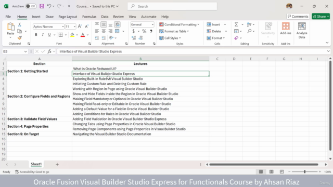Open the font name dropdown
The width and height of the screenshot is (333, 187).
coord(63,26)
